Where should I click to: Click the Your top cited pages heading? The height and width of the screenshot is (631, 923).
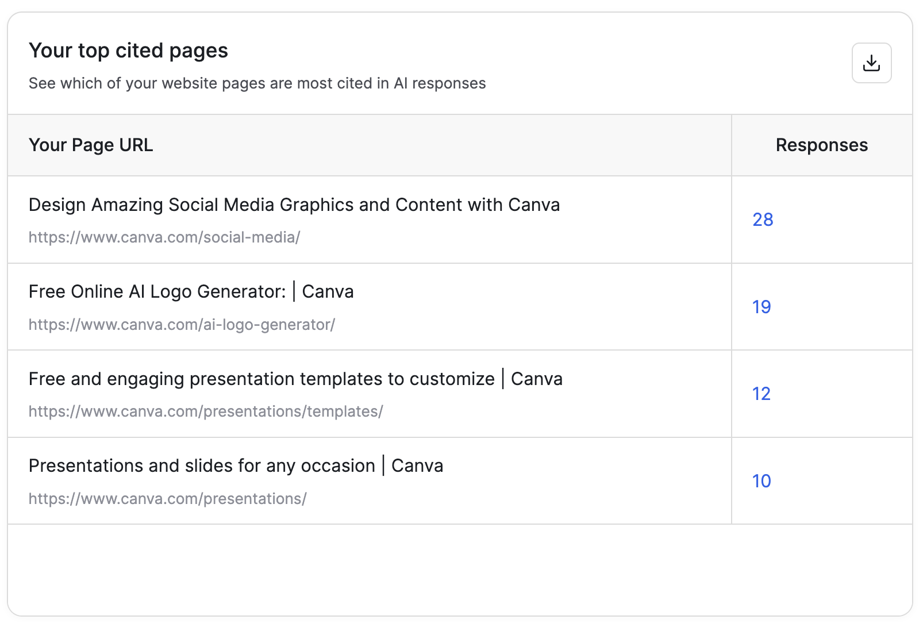pos(128,51)
